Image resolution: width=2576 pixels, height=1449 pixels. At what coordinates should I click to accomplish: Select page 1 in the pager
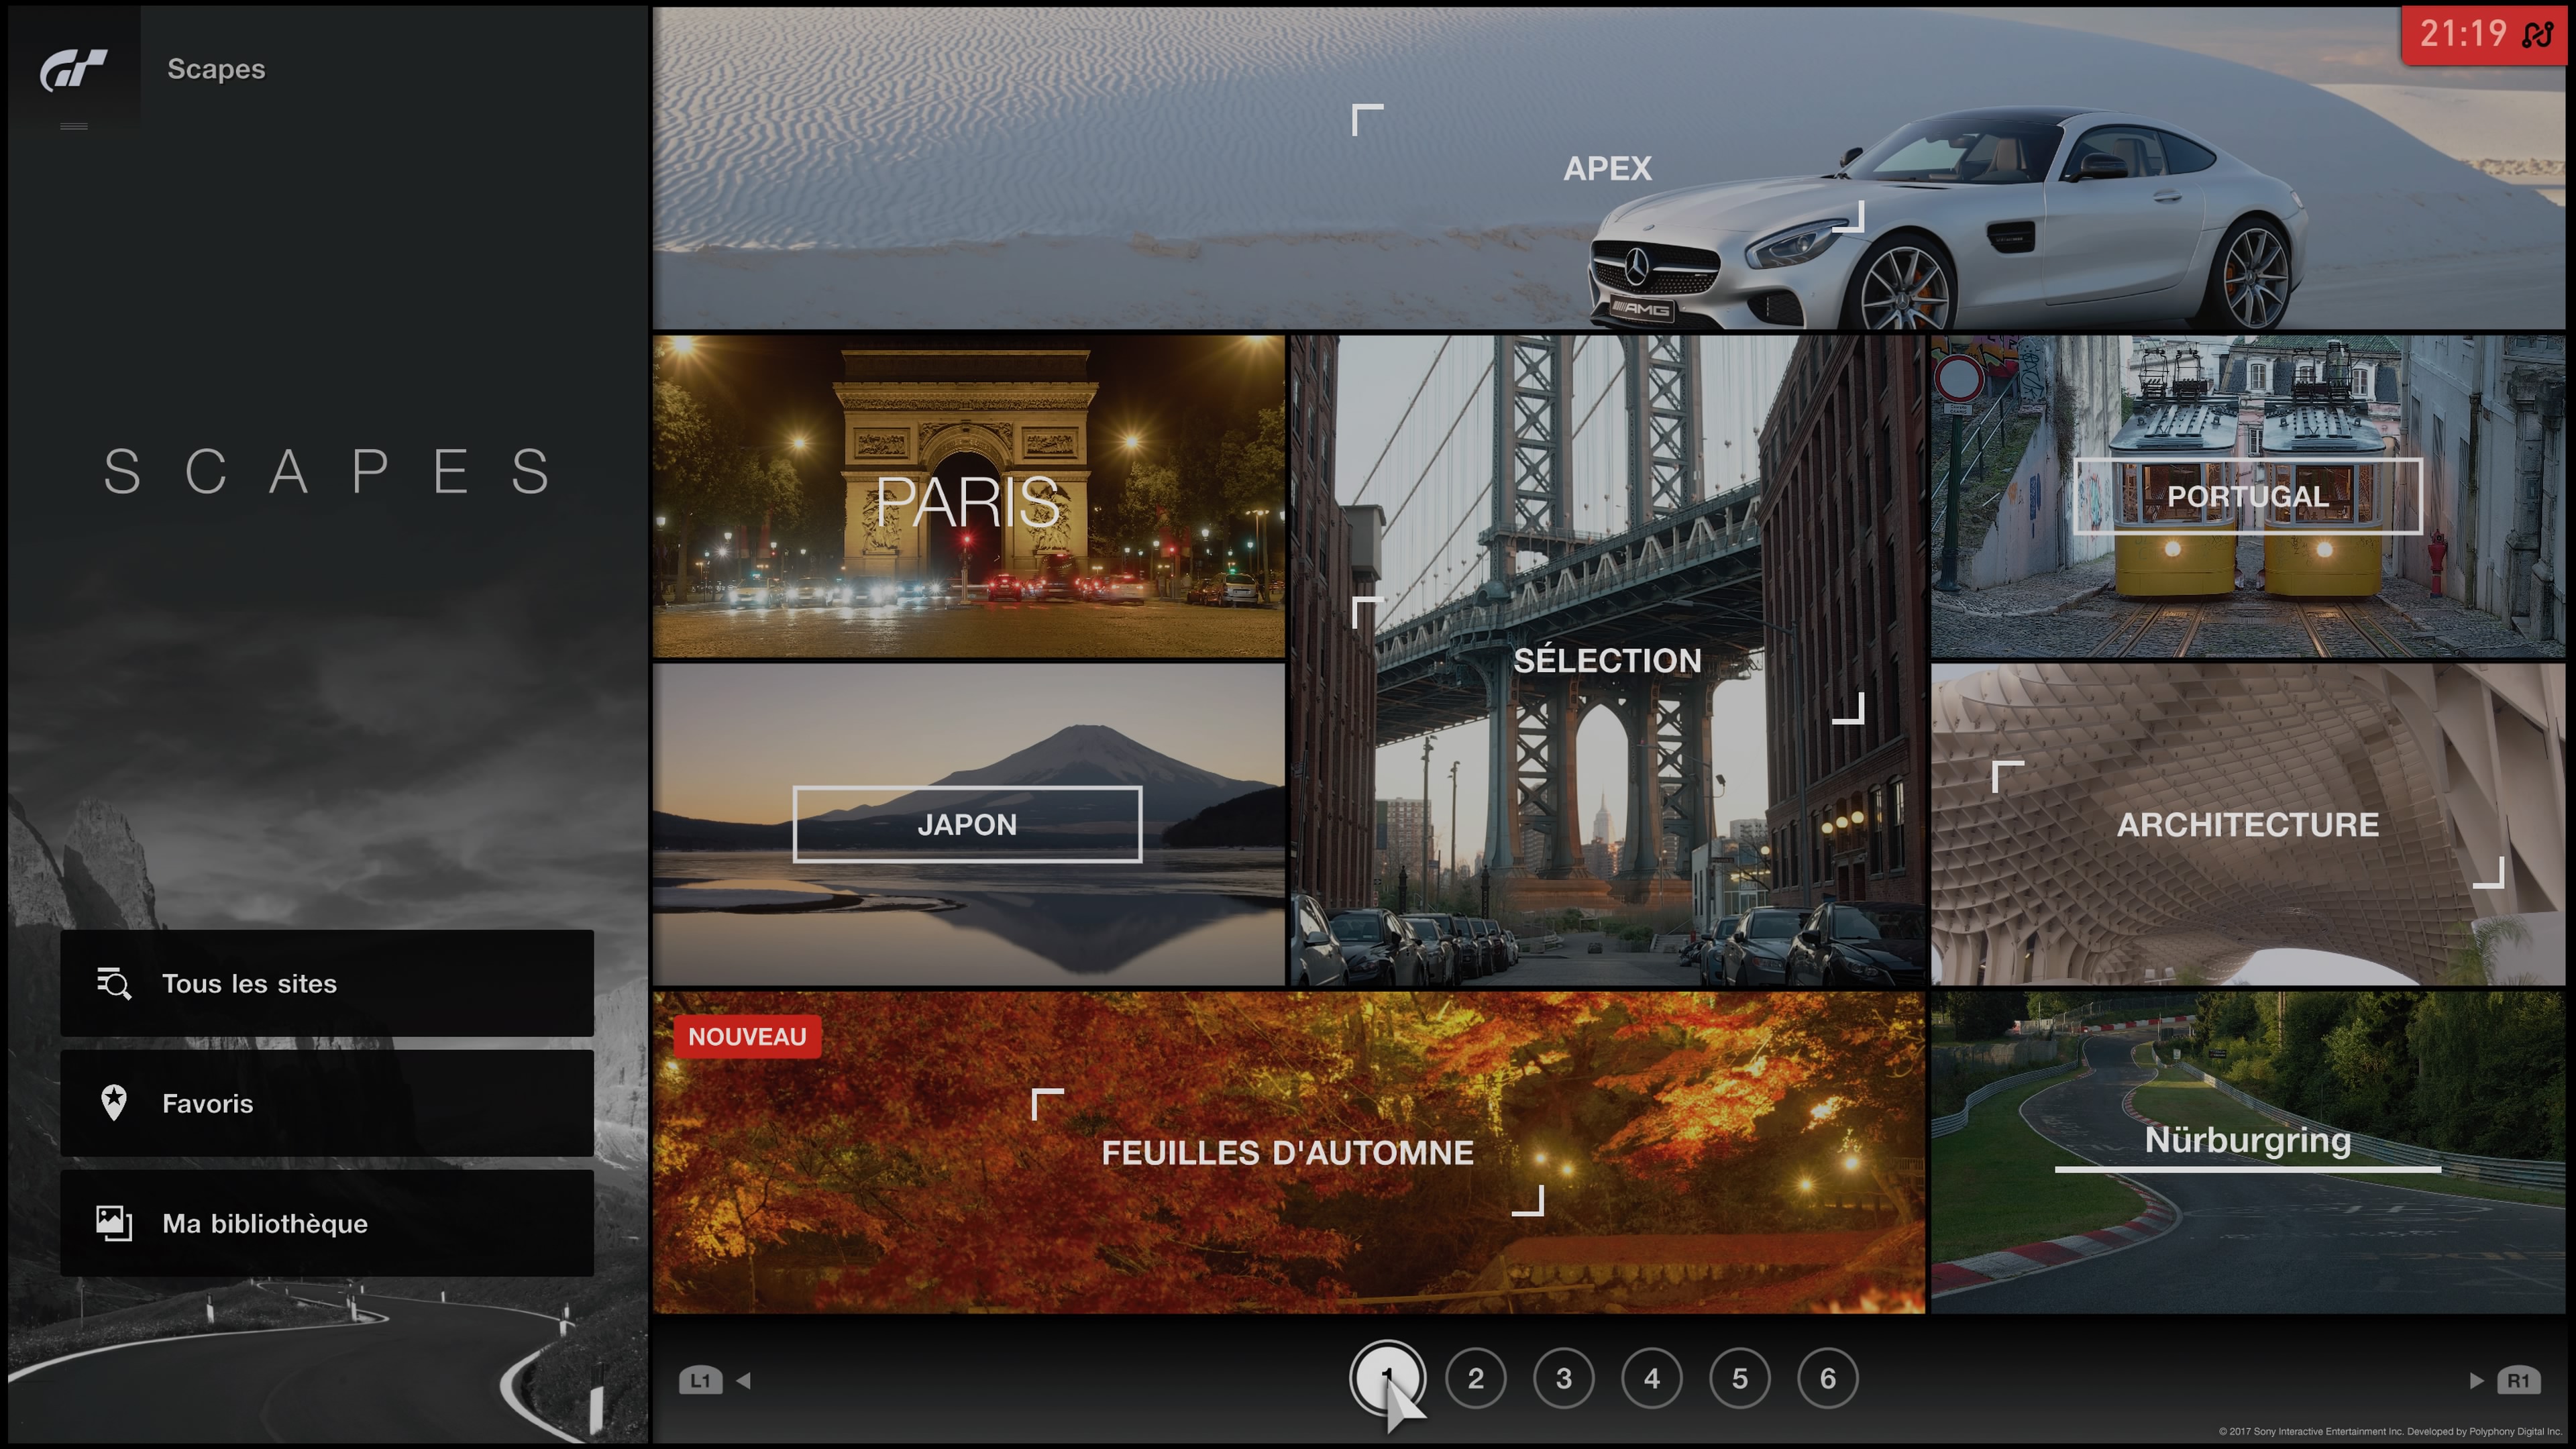tap(1387, 1378)
